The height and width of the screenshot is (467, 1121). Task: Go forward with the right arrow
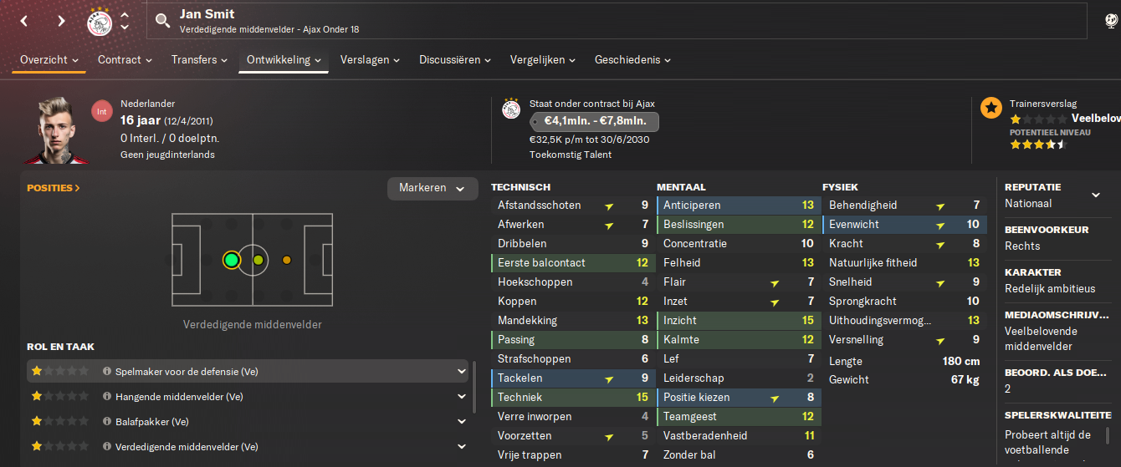pos(61,21)
